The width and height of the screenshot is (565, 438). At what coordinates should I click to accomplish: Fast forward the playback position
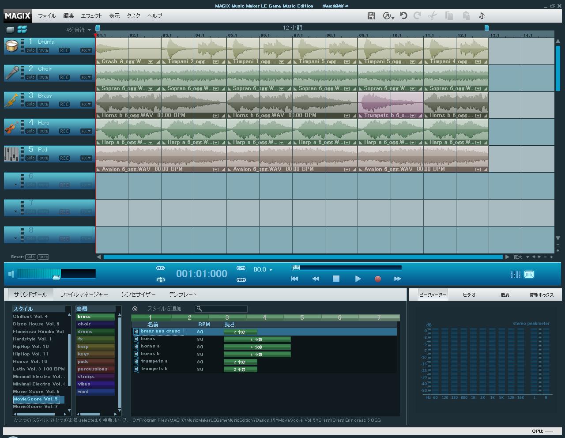(398, 279)
